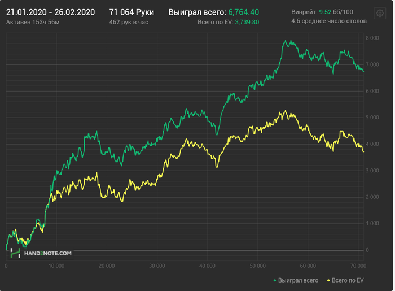This screenshot has width=395, height=291.
Task: Click the "71 064 Руки" hands count
Action: tap(130, 12)
